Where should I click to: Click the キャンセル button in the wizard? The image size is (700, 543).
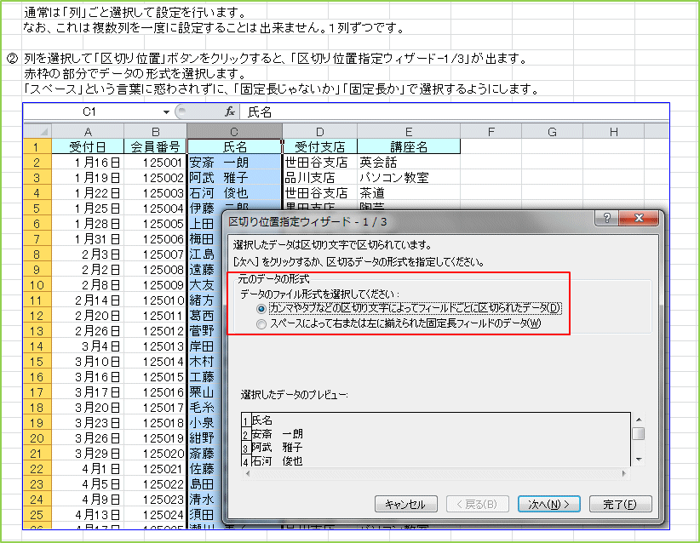tap(406, 504)
